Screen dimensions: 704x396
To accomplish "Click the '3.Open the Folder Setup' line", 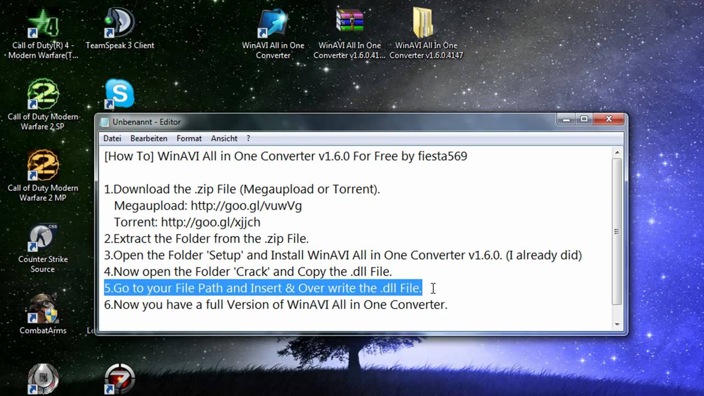I will 343,255.
